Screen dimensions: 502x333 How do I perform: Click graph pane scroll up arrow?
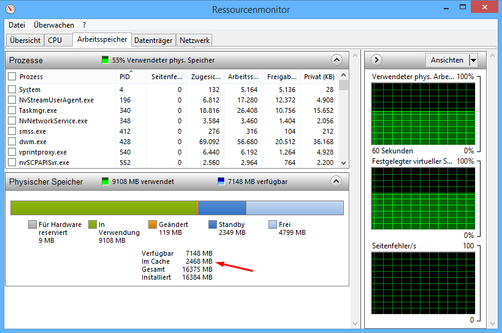coord(492,55)
